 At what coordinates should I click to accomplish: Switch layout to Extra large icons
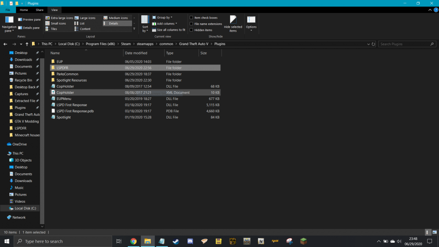click(x=59, y=18)
